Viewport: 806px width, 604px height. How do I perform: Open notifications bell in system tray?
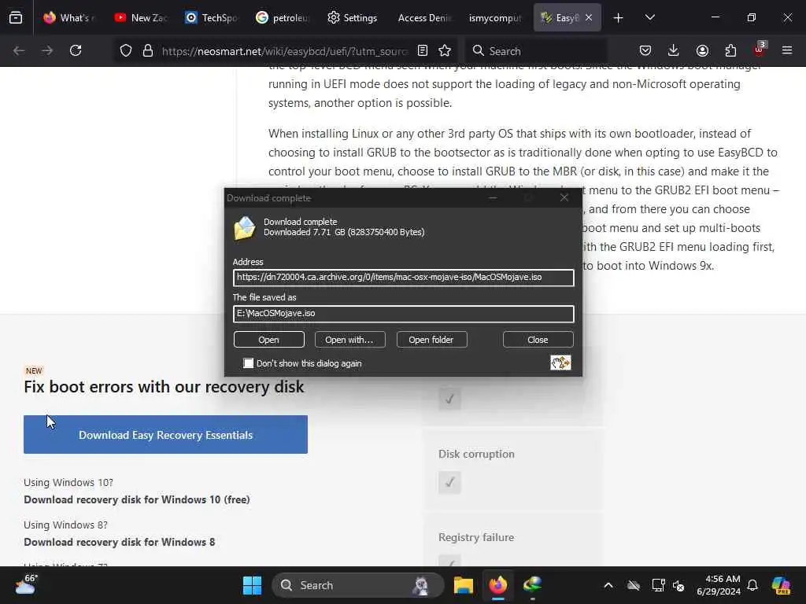[x=752, y=585]
